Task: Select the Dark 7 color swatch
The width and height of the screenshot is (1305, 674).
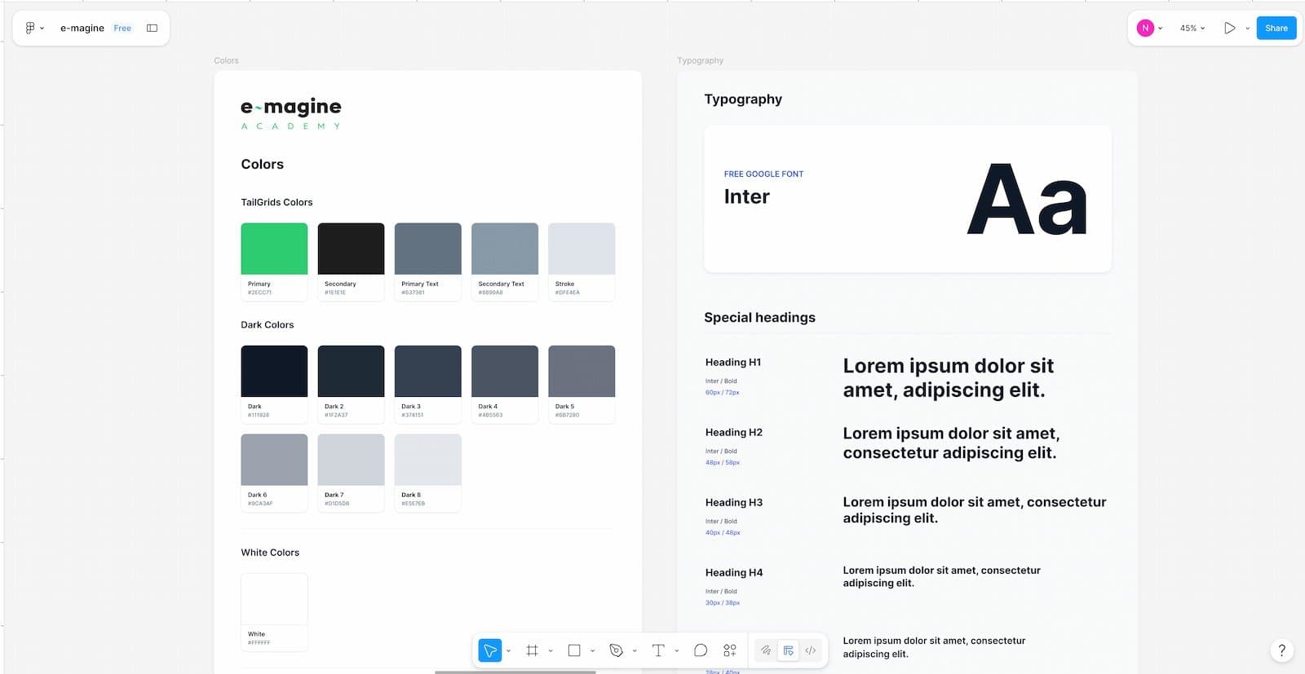Action: (351, 460)
